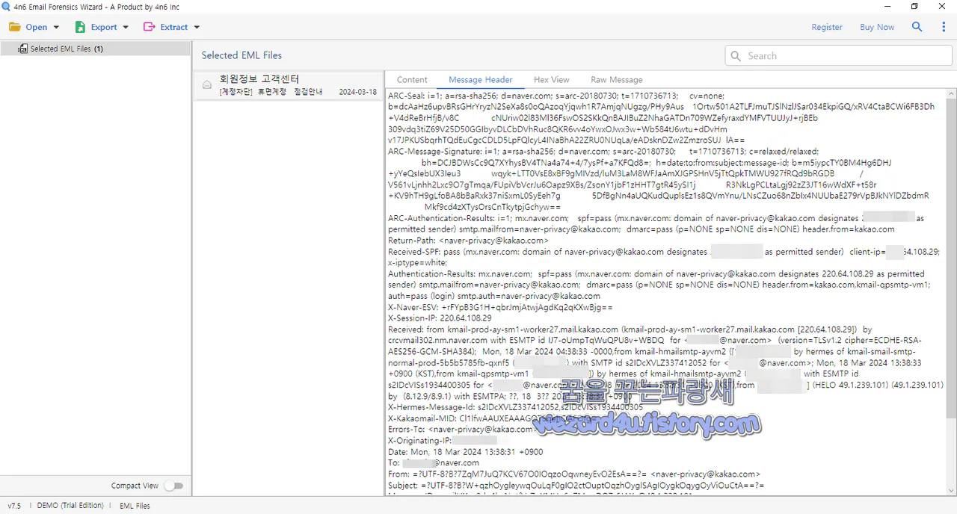The width and height of the screenshot is (957, 514).
Task: Click the Buy Now link
Action: (877, 27)
